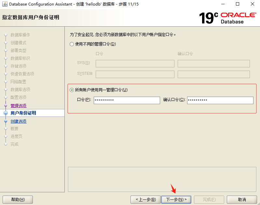Click the 确认口令 column header
260x205 pixels.
tap(185, 54)
